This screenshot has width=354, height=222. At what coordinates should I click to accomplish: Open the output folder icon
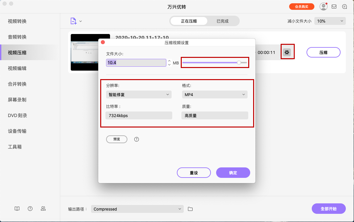pos(190,209)
